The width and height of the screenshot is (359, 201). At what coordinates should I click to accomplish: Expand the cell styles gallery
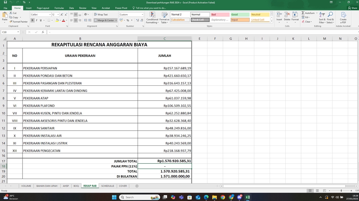[x=272, y=21]
